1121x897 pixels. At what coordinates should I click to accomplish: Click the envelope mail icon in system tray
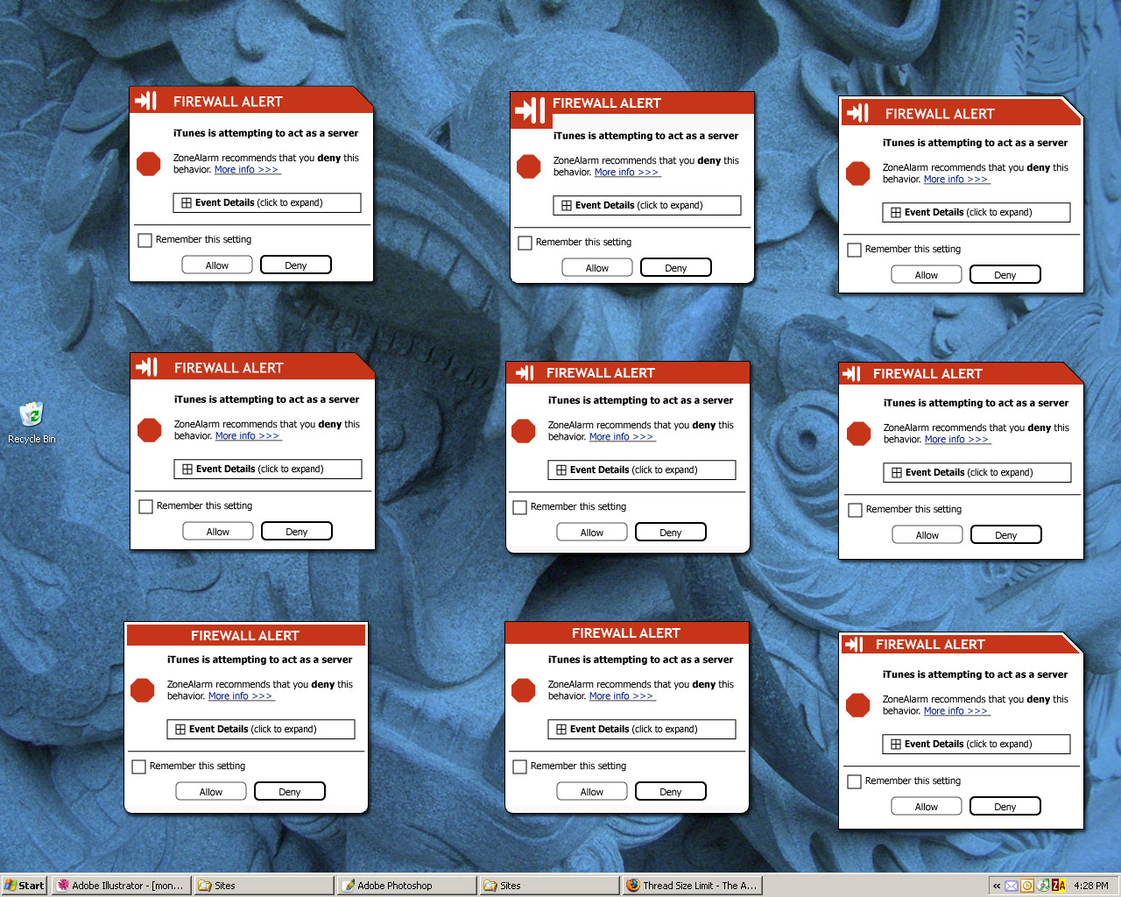pyautogui.click(x=1012, y=886)
